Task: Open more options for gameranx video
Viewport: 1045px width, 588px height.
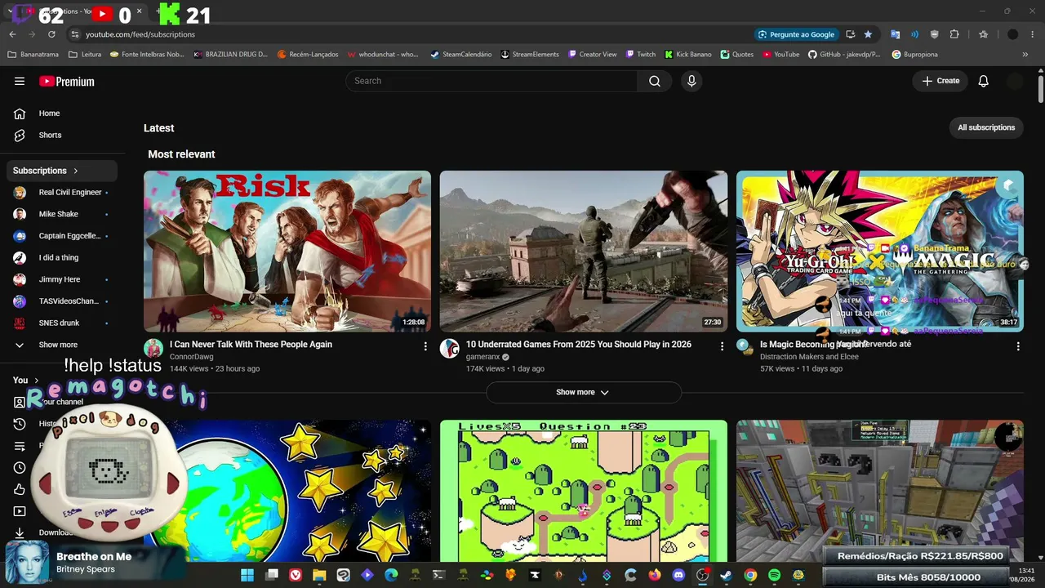Action: click(722, 346)
